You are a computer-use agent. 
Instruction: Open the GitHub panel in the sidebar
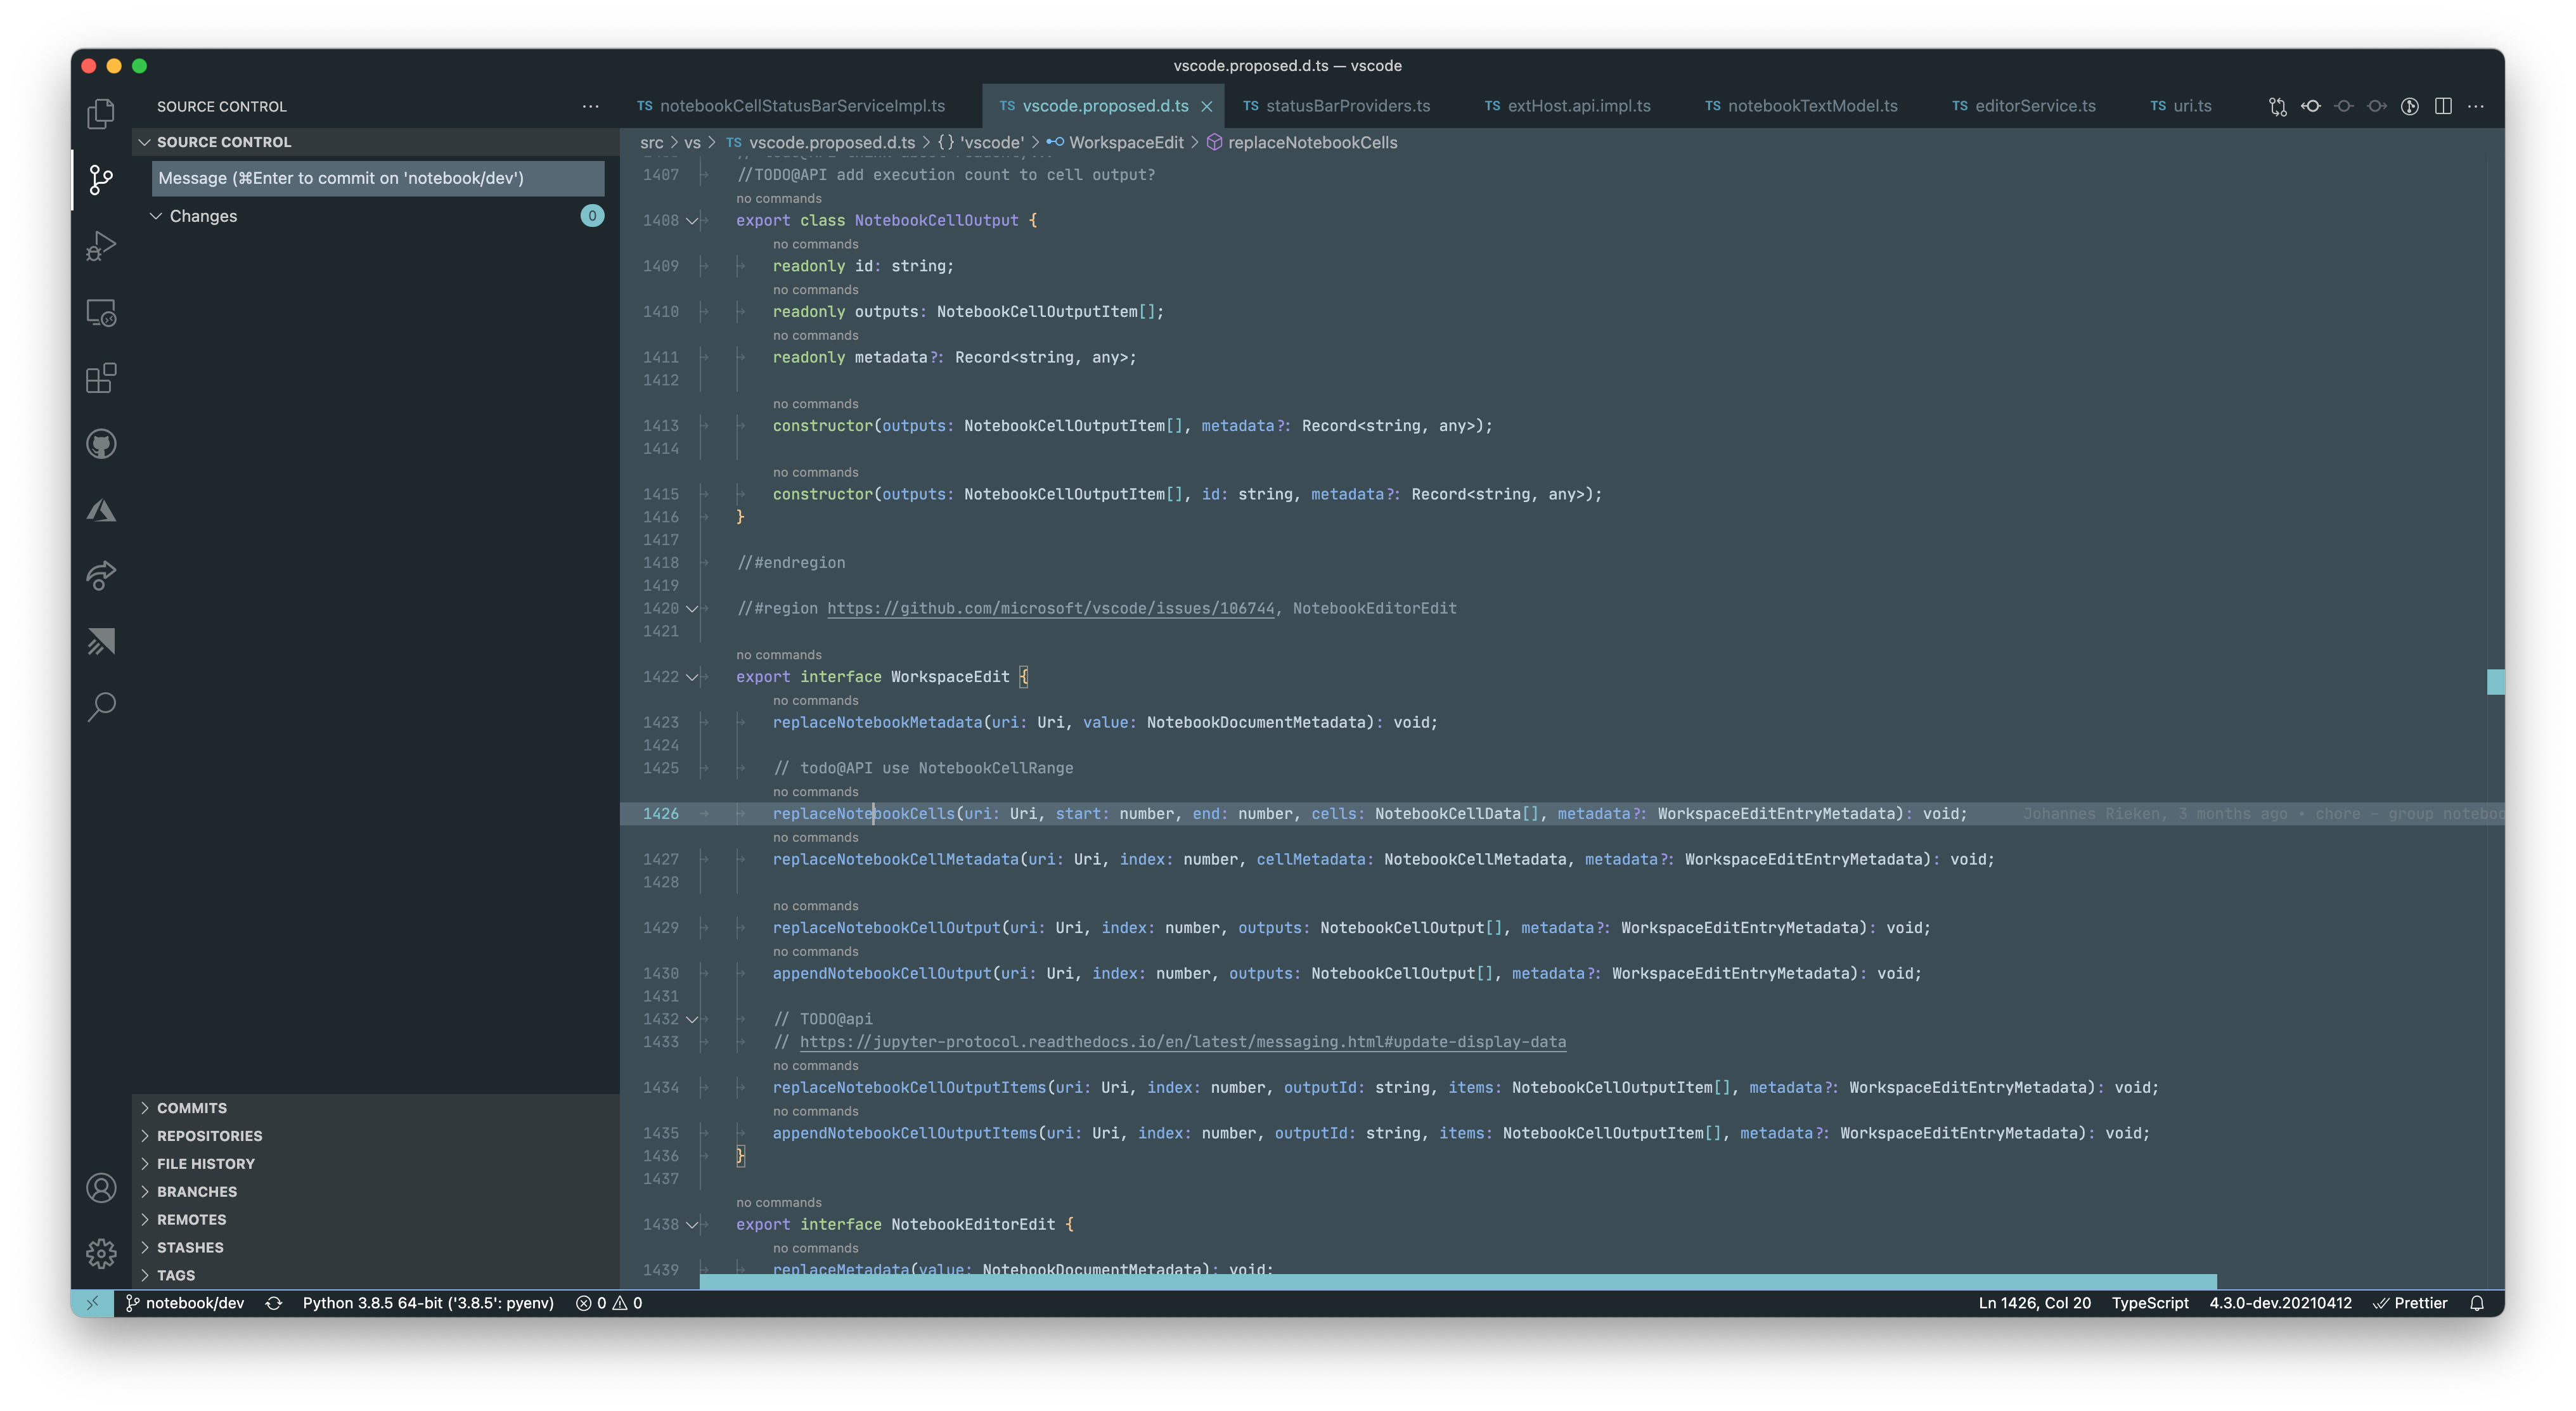[100, 444]
